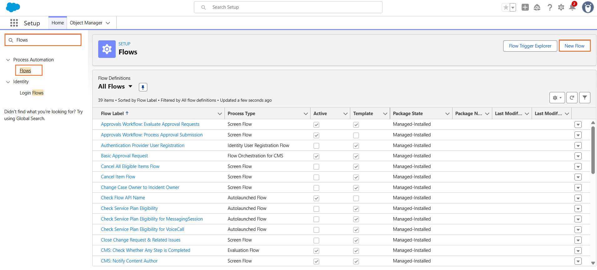Image resolution: width=597 pixels, height=270 pixels.
Task: Toggle Active checkbox for Close Change Request & Related Issues
Action: click(316, 240)
